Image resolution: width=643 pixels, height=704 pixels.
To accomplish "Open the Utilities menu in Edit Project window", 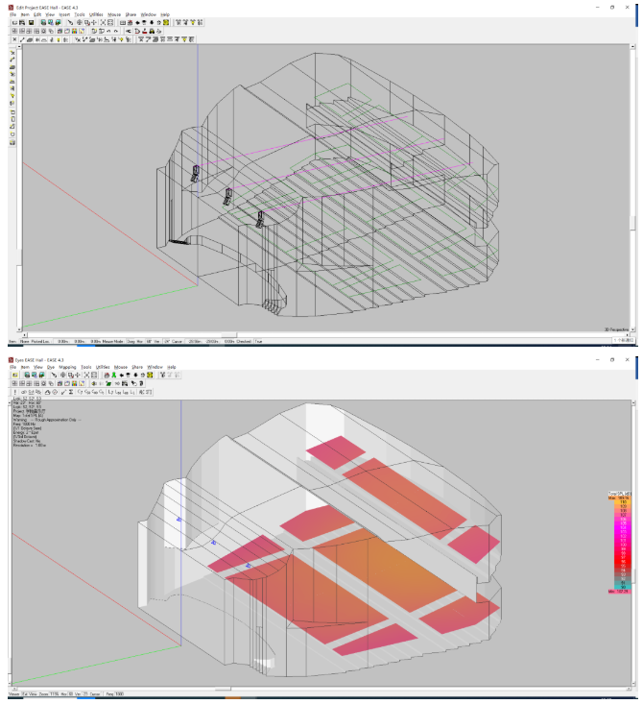I will (x=95, y=15).
